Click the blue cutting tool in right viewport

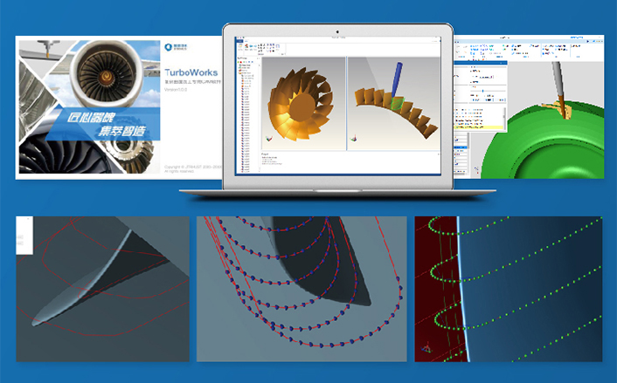click(x=399, y=79)
